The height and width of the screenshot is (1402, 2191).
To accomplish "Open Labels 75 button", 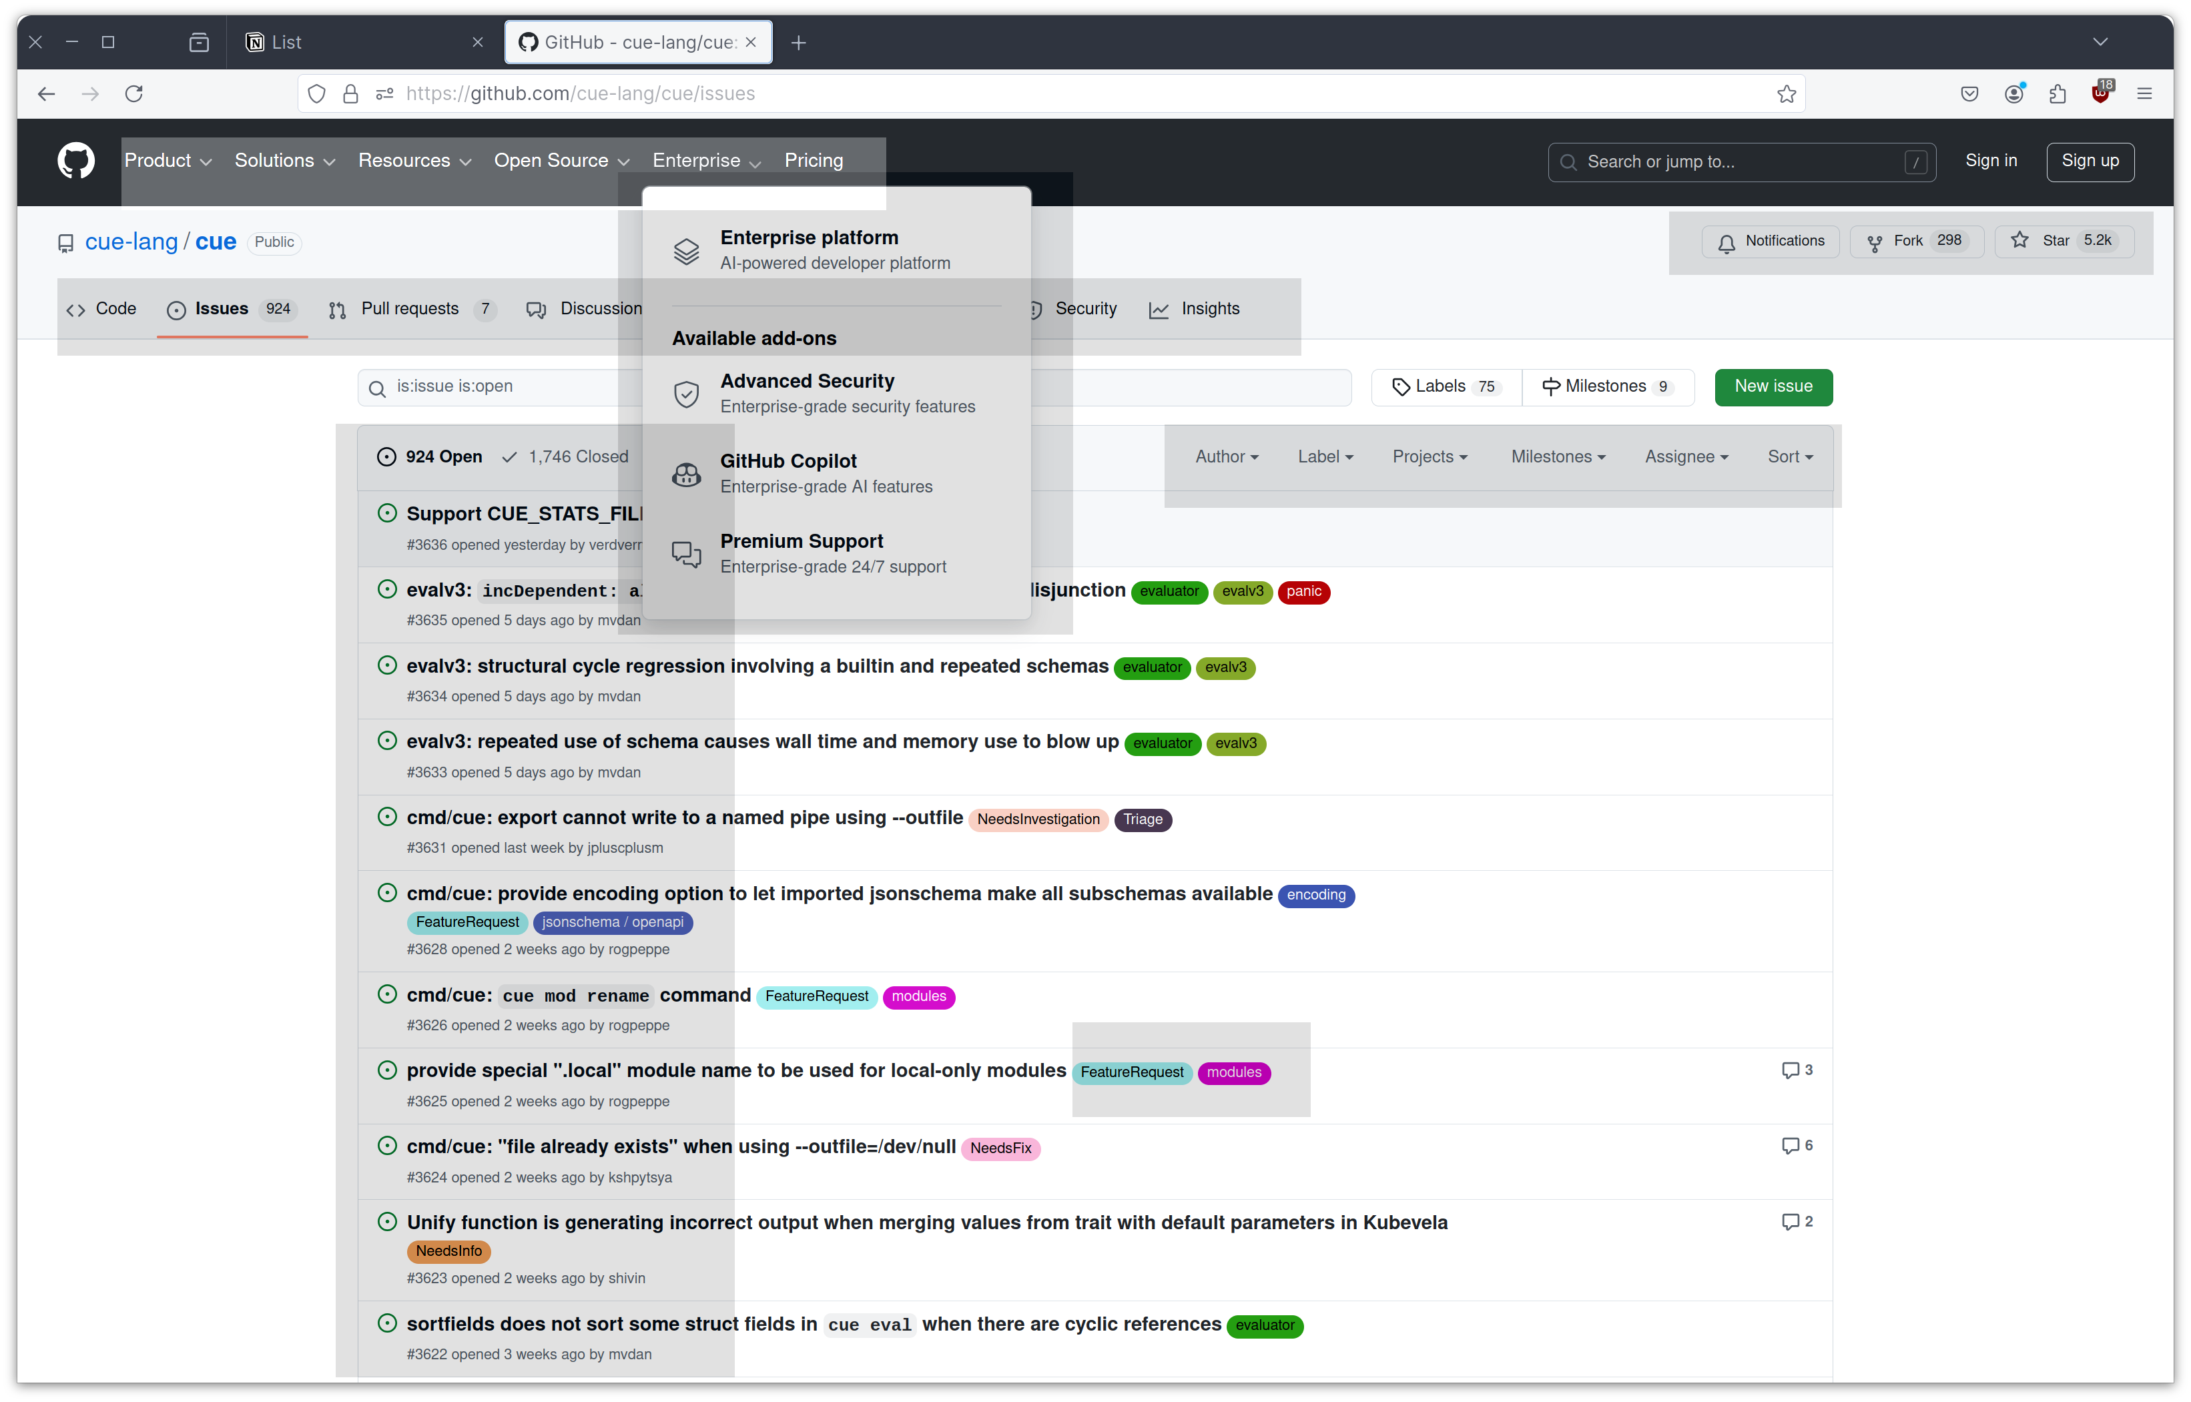I will [x=1446, y=387].
